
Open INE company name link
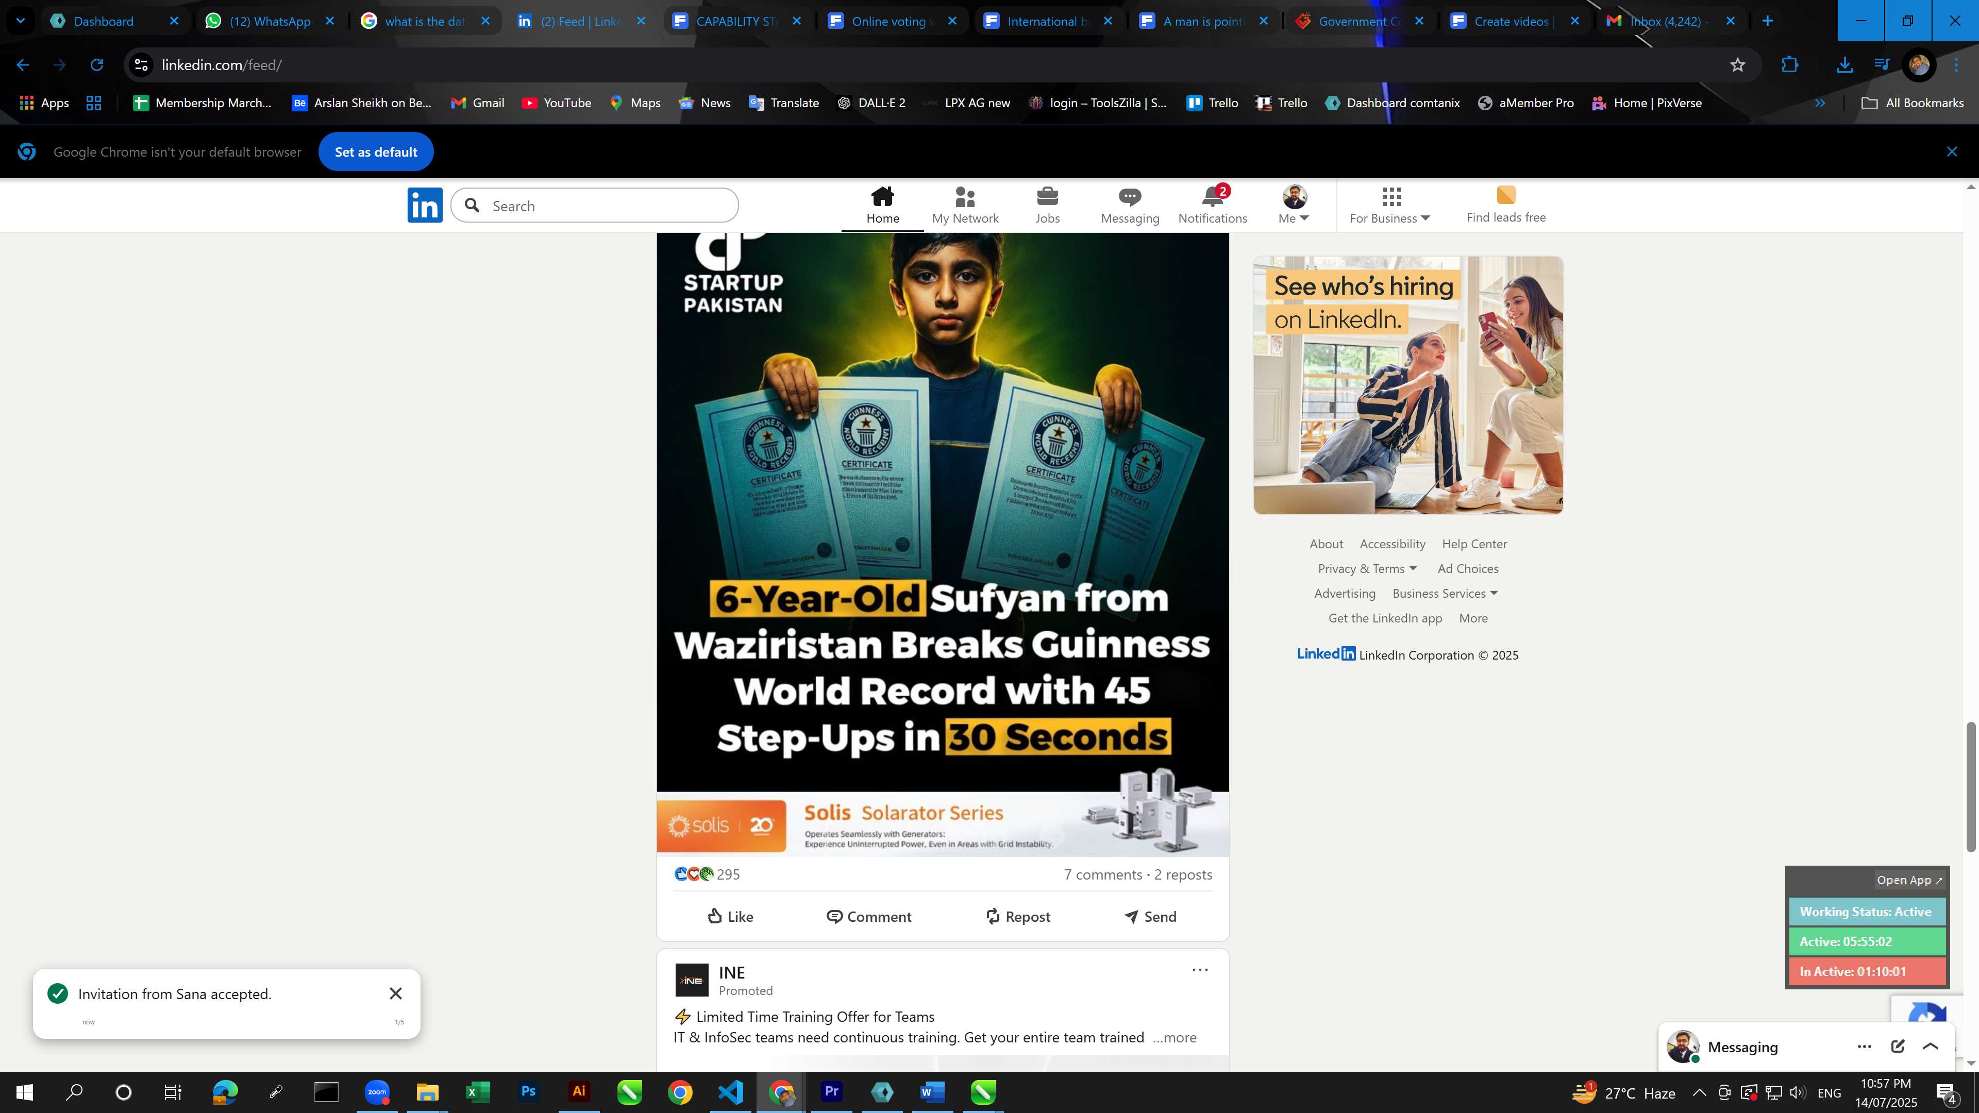(731, 972)
